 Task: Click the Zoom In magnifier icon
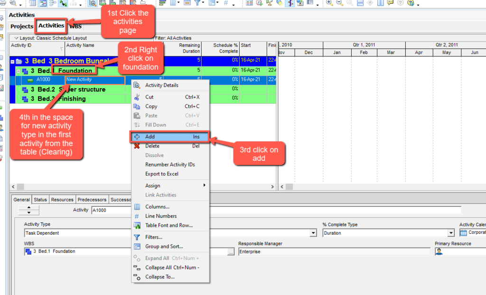click(x=329, y=3)
